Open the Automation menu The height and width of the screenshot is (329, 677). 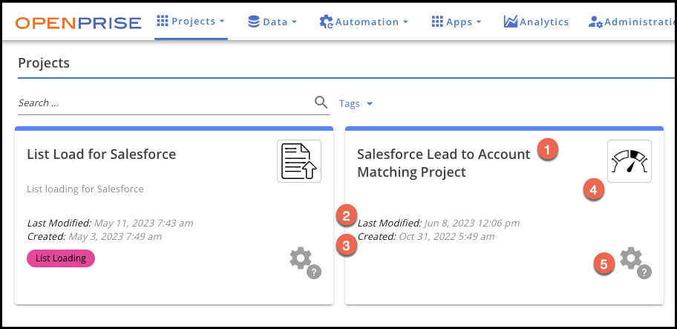click(x=364, y=22)
